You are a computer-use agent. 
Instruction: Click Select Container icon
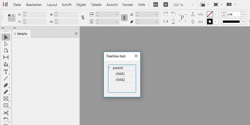click(x=193, y=14)
